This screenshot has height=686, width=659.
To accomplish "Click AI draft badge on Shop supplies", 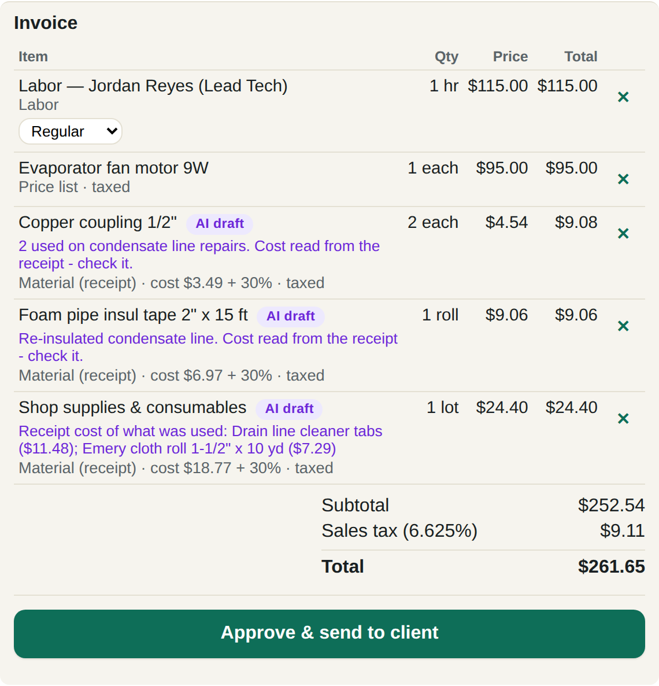I will 289,408.
